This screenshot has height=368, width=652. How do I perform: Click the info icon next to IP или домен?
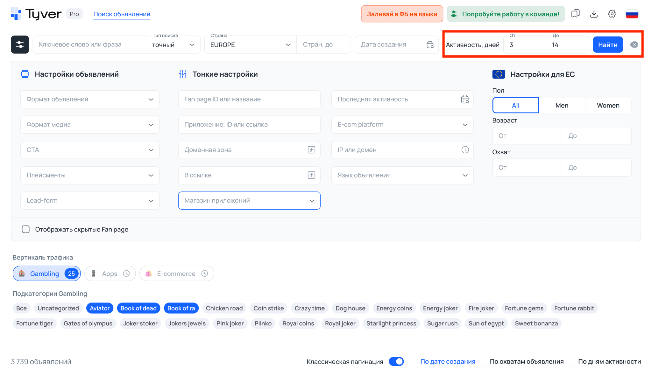(465, 150)
